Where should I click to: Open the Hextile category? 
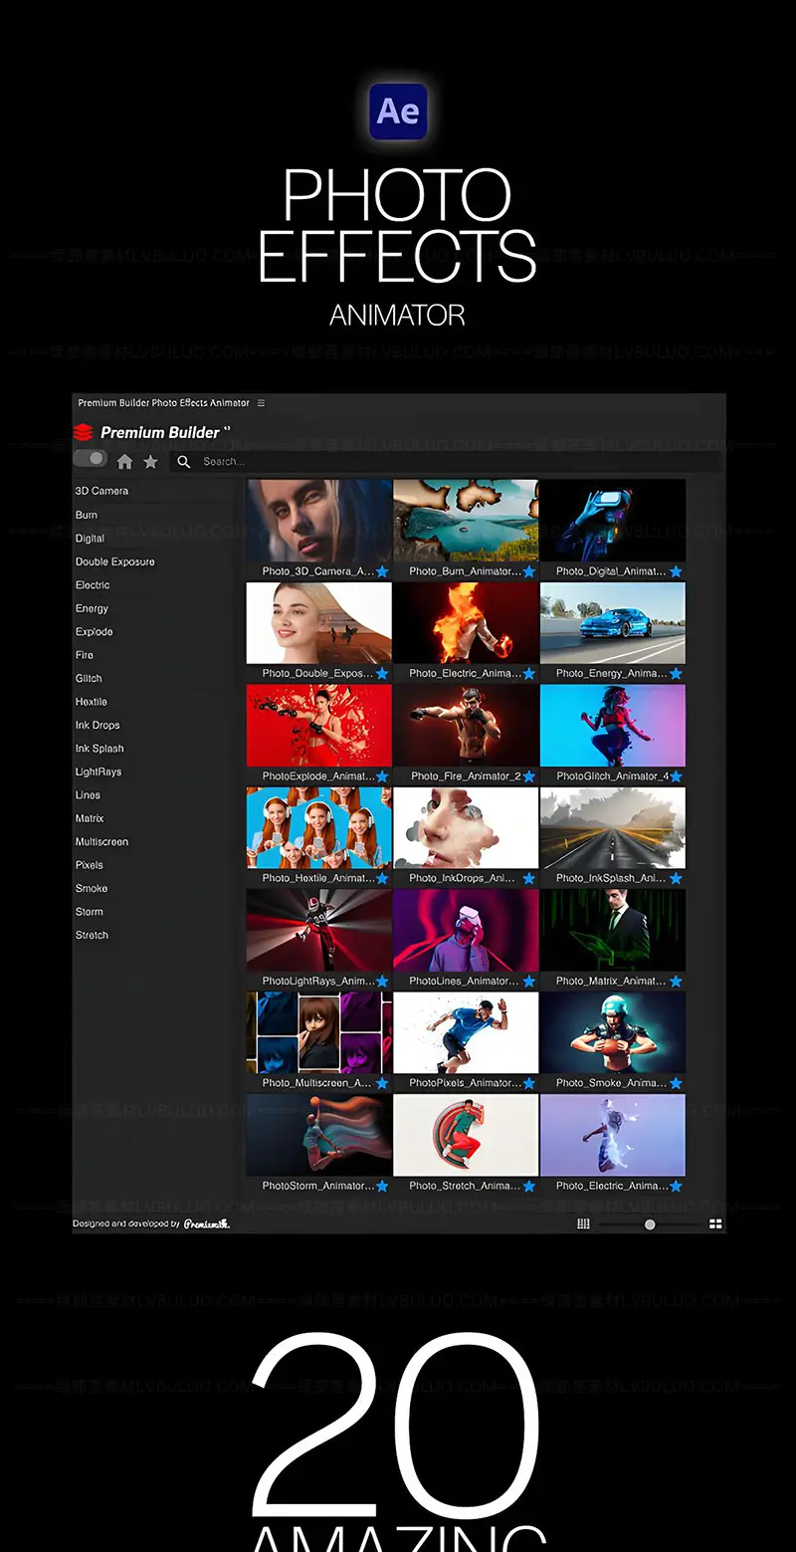tap(92, 702)
